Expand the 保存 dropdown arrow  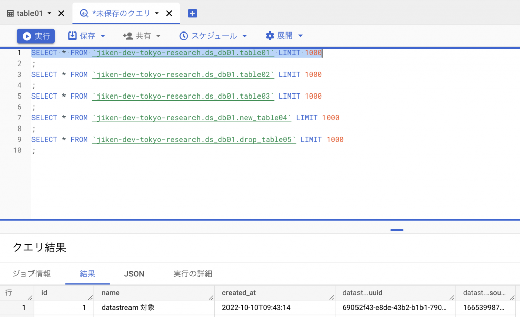coord(103,36)
